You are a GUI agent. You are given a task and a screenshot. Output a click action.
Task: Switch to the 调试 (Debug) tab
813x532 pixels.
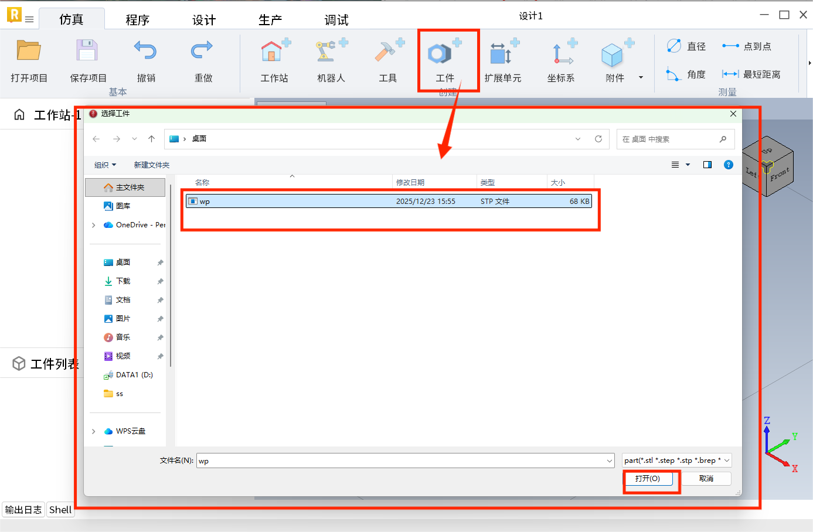pyautogui.click(x=336, y=20)
